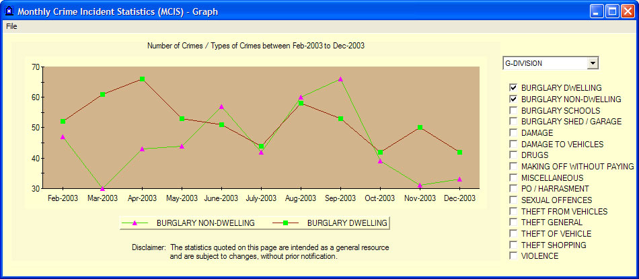Maximize the MCIS Graph window
This screenshot has height=279, width=639.
(612, 11)
